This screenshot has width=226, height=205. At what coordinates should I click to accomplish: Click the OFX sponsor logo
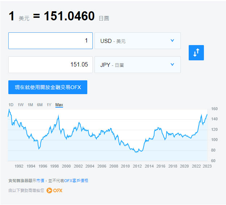(54, 190)
